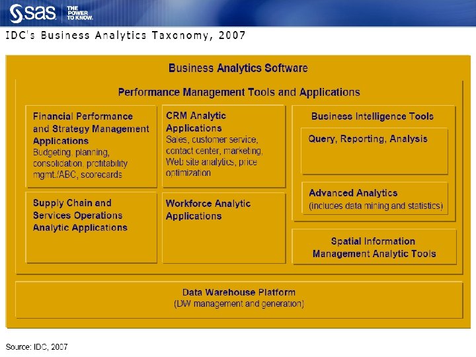Viewport: 476px width, 357px height.
Task: Click the "Financial Performance and Strategy Management Applications" title
Action: point(91,128)
